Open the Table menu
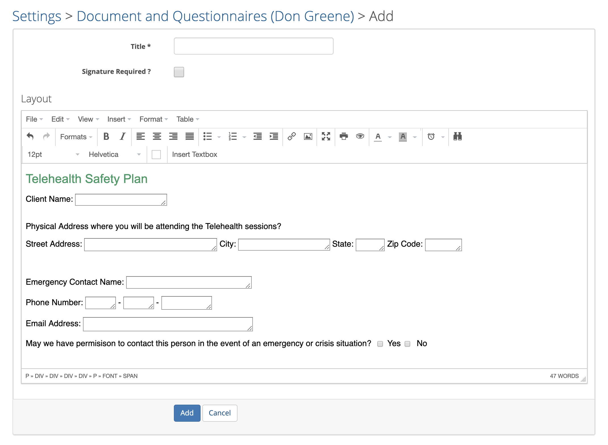This screenshot has width=608, height=445. [187, 119]
